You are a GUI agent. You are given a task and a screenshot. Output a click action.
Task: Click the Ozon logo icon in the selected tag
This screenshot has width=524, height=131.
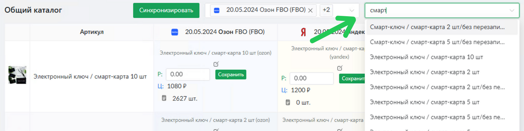coord(217,10)
